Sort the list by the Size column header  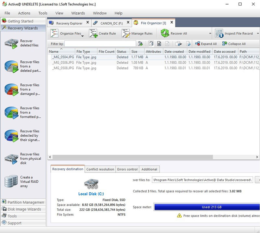(x=137, y=52)
